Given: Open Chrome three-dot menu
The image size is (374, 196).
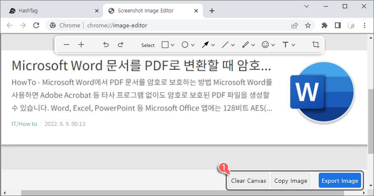Looking at the screenshot, I should tap(364, 25).
